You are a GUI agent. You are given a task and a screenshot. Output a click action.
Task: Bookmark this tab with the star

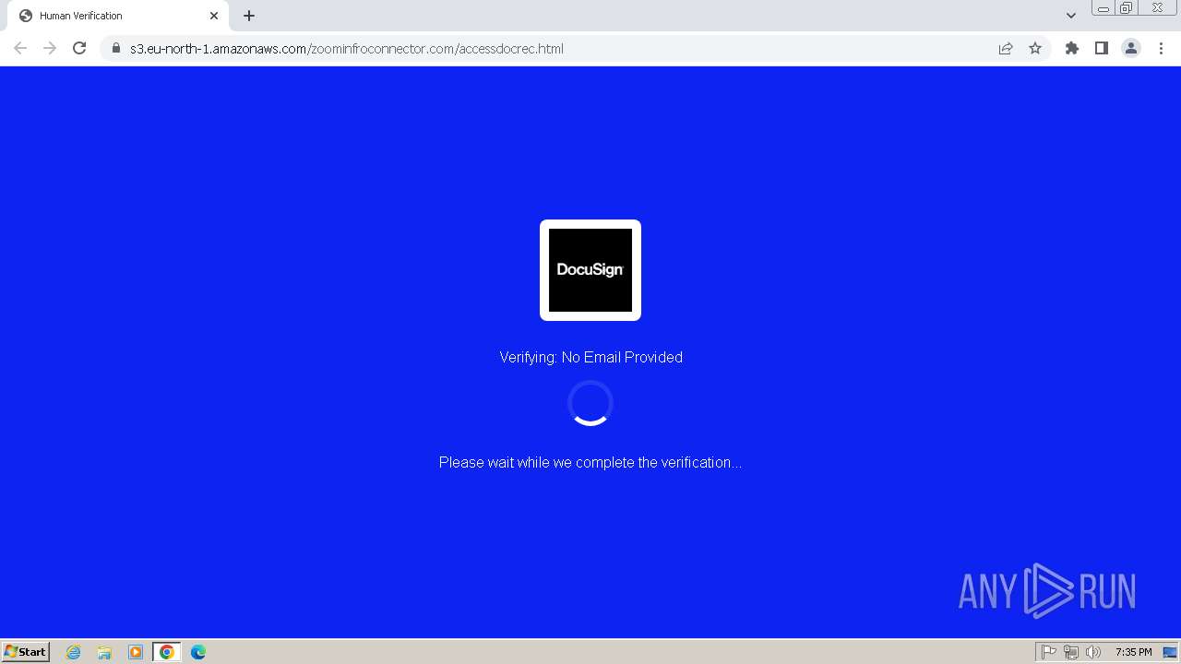(1035, 48)
